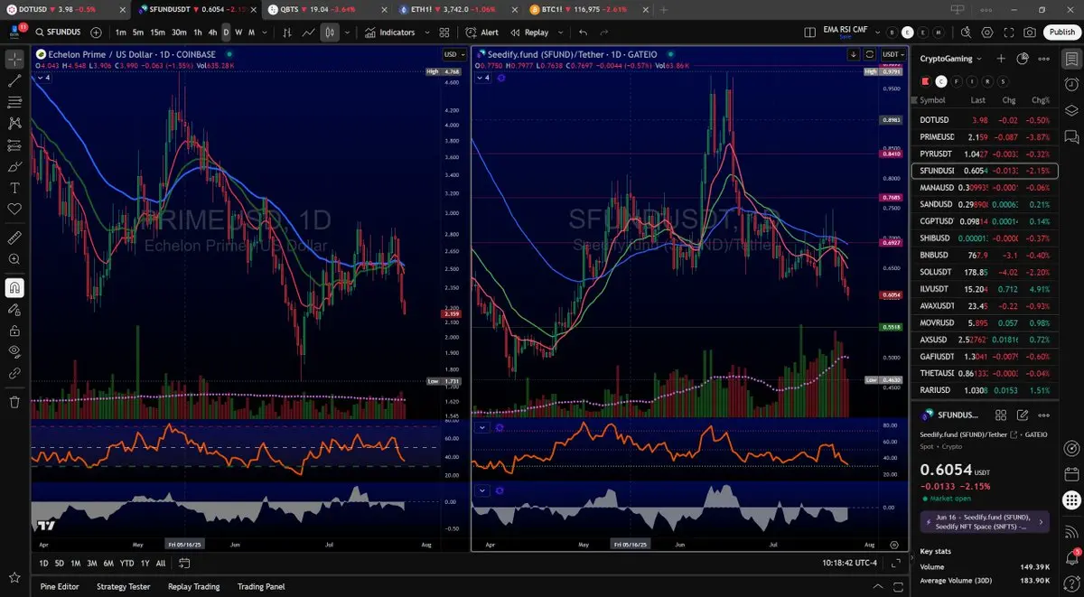Expand the timeframe interval dropdown
1084x597 pixels.
pos(263,33)
